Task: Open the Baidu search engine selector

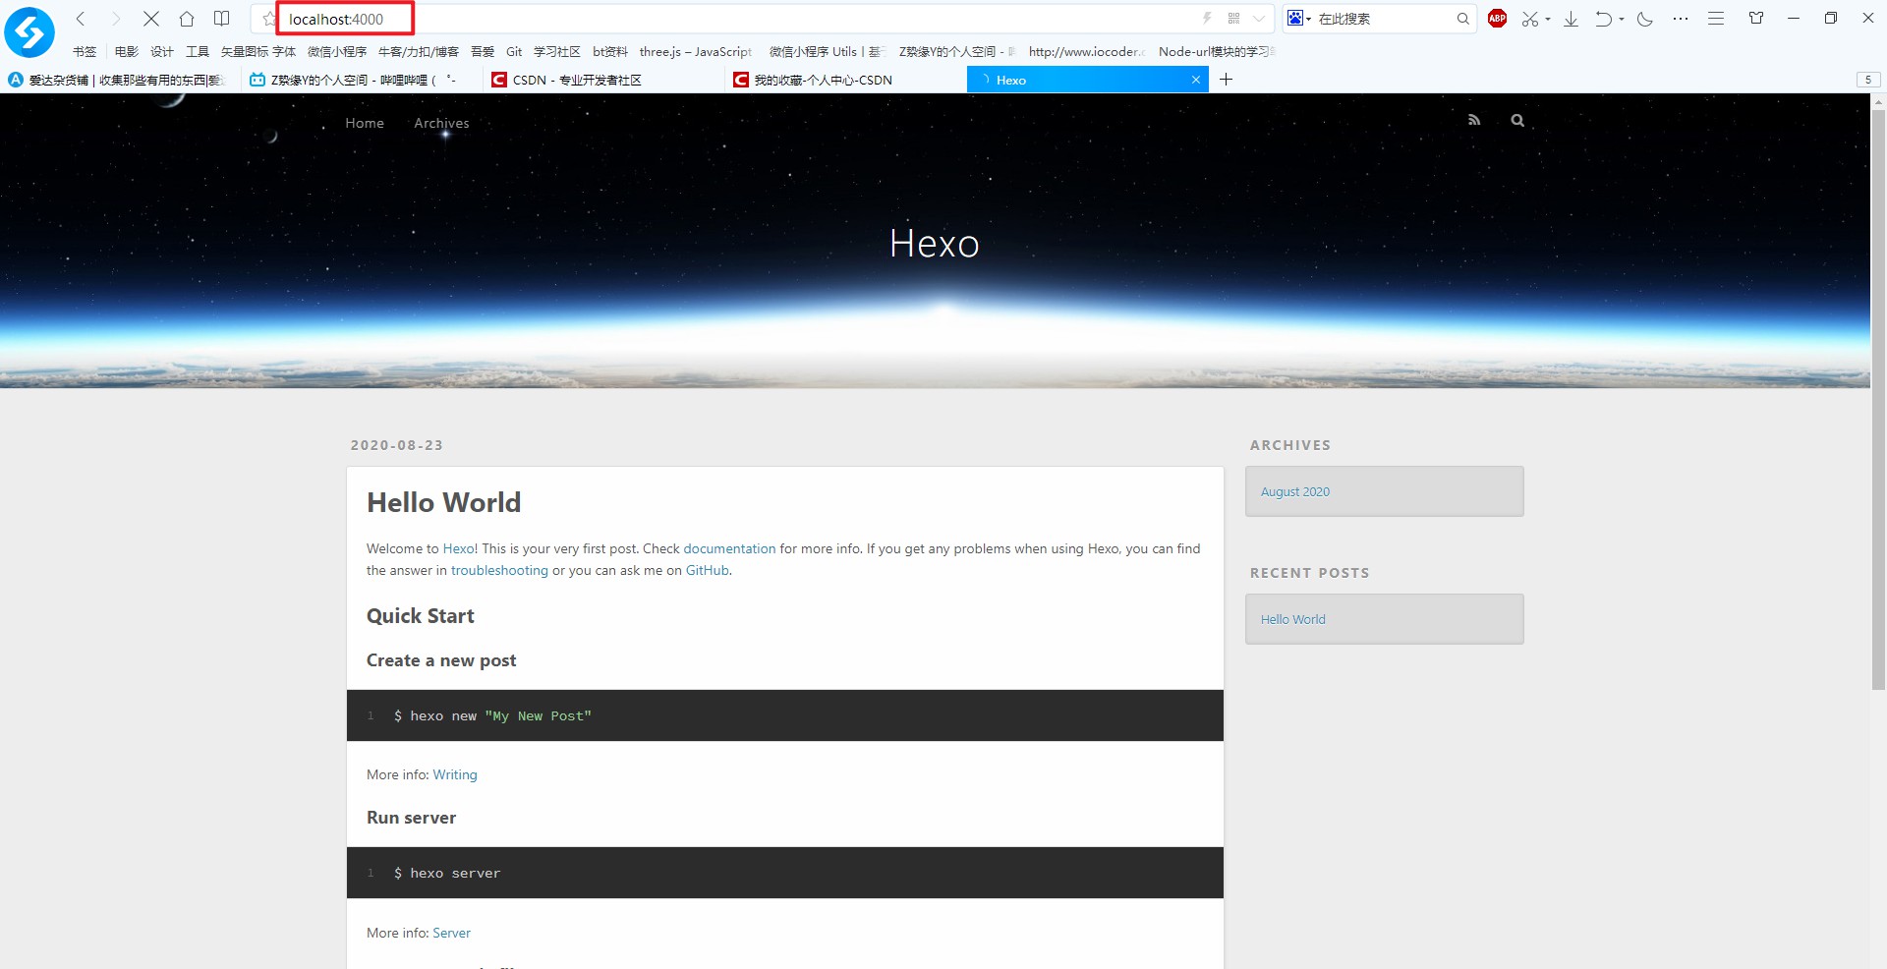Action: click(1299, 18)
